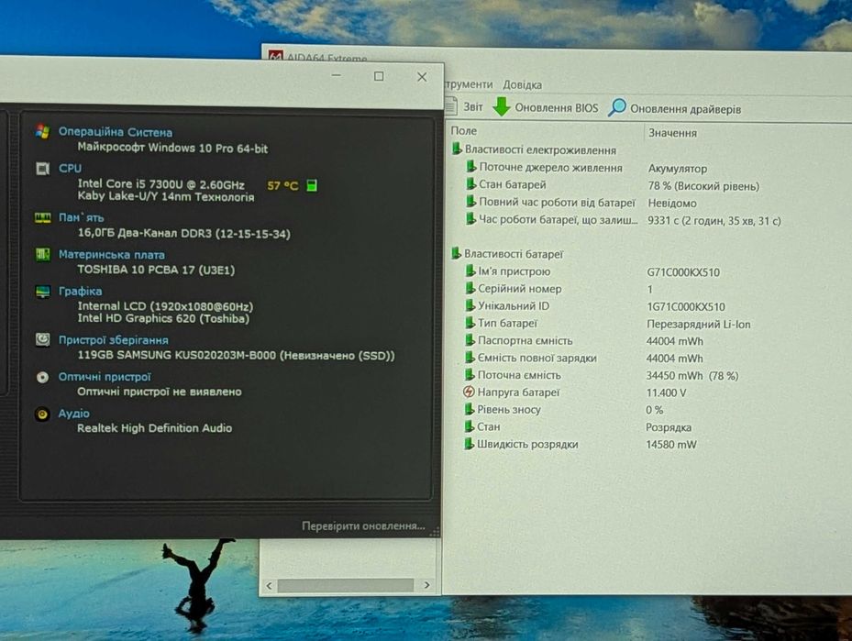Screen dimensions: 852x641
Task: Click the green arrow Оновлення BIOS icon
Action: 501,106
